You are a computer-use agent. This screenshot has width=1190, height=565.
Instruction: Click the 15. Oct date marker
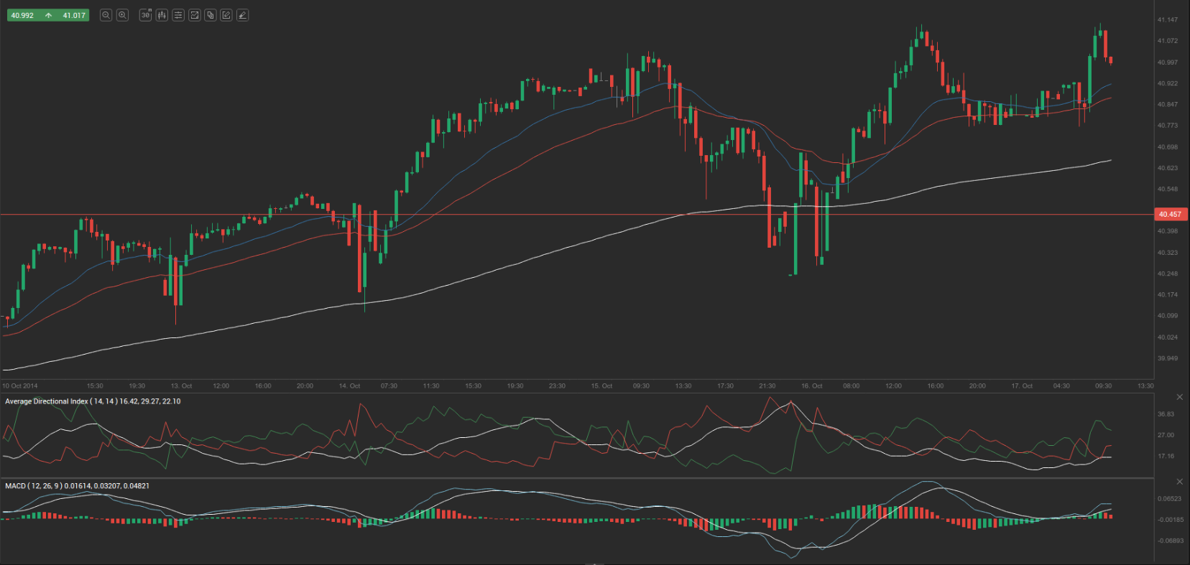(x=601, y=386)
